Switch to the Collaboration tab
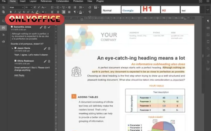Screen dimensions: 211x131 63,1
